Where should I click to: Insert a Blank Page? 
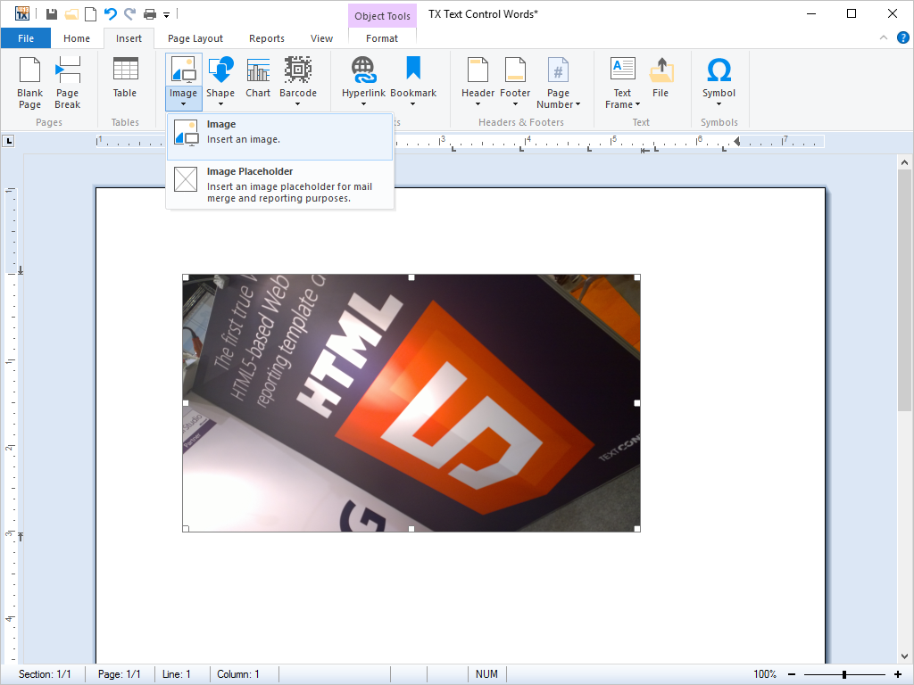(30, 82)
